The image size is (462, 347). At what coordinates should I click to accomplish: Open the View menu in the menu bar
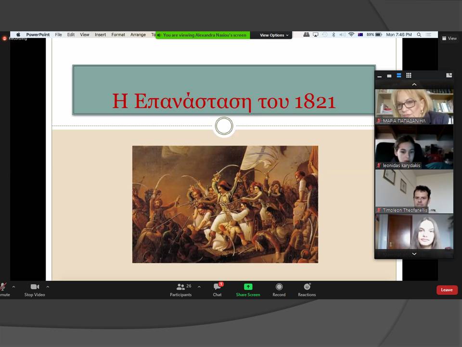[85, 35]
